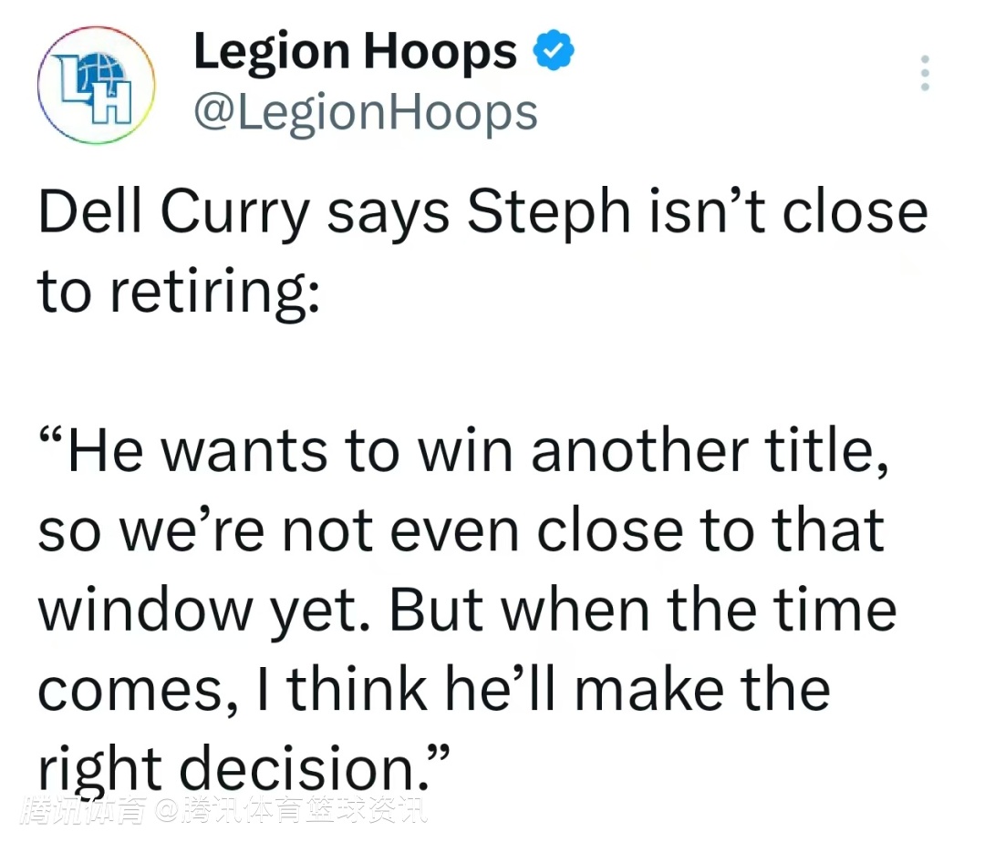Open the three-dot more options menu

925,73
